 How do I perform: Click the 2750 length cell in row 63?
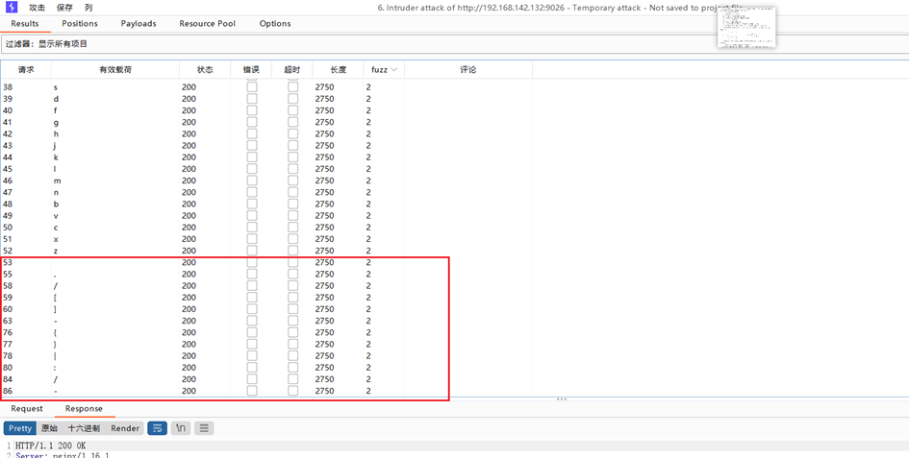325,321
